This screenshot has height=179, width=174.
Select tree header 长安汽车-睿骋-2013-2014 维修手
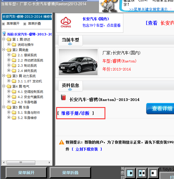pos(27,17)
